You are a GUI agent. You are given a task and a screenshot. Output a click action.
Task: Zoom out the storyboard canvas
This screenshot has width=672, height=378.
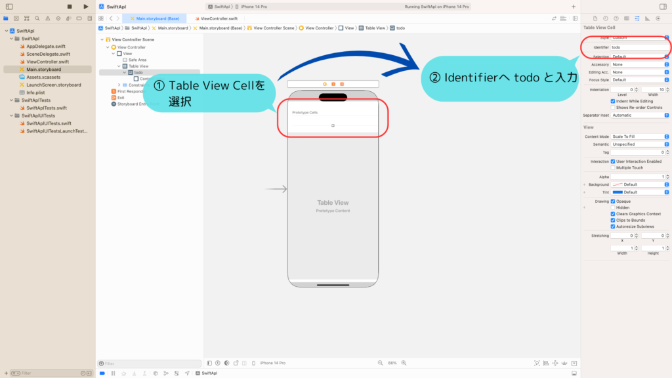[380, 363]
